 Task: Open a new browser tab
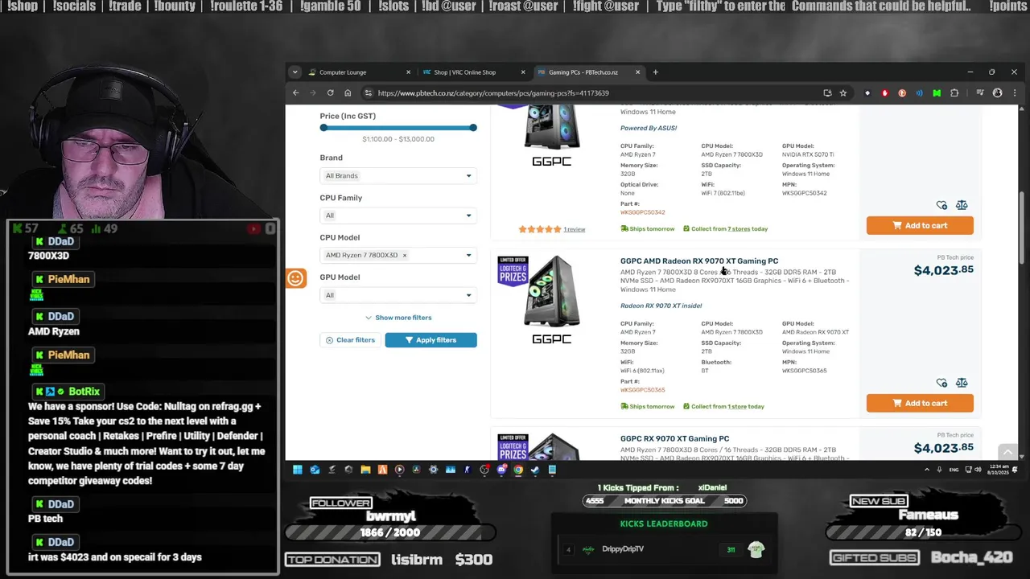coord(655,72)
